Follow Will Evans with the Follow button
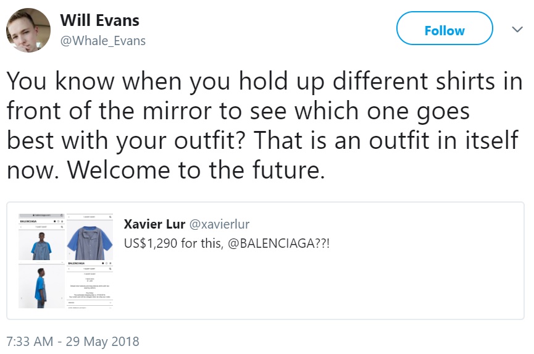Viewport: 534px width, 354px height. pyautogui.click(x=444, y=28)
